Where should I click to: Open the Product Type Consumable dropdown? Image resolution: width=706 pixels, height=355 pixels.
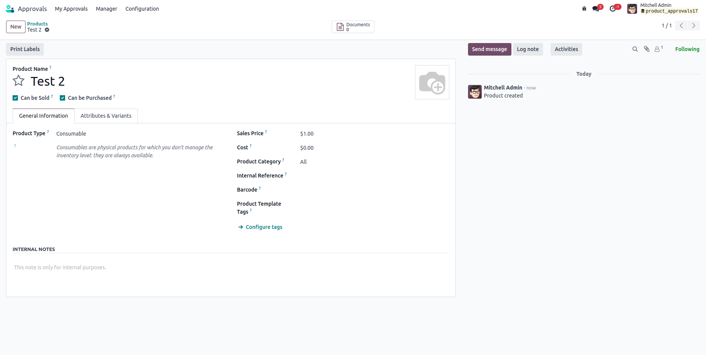point(137,134)
